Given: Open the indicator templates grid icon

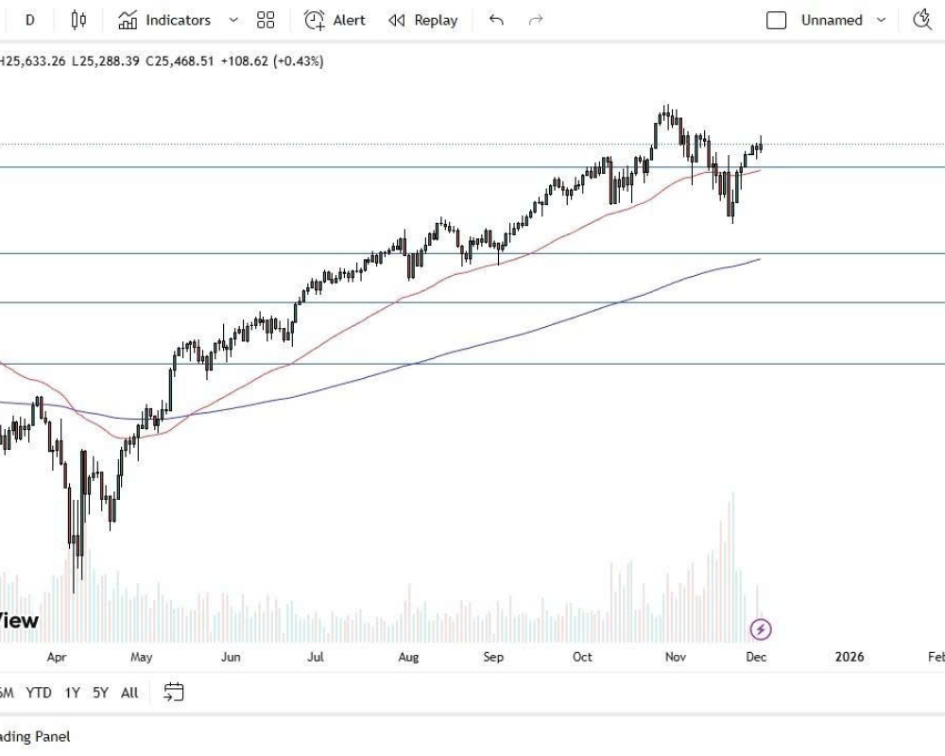Looking at the screenshot, I should point(266,20).
